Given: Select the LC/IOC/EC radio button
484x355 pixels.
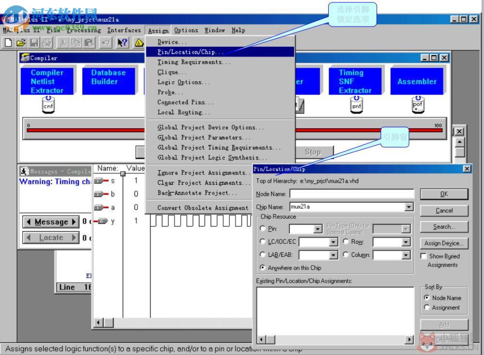Looking at the screenshot, I should 263,241.
